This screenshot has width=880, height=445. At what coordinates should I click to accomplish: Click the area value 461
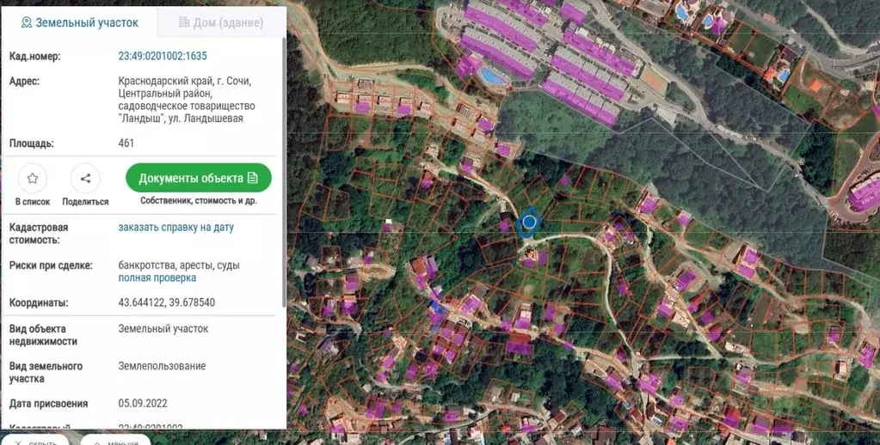pos(126,143)
